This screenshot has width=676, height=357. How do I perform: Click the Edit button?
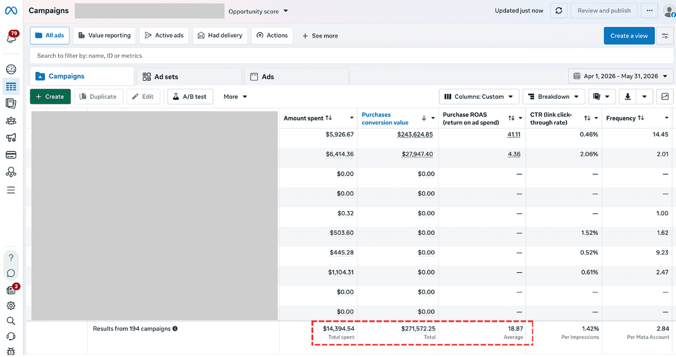pyautogui.click(x=143, y=97)
